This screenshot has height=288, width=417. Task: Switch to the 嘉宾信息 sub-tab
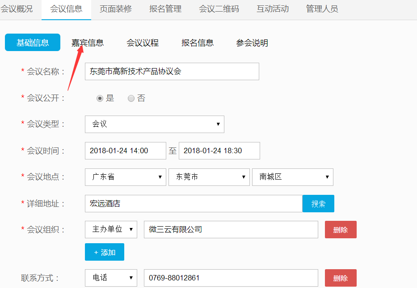click(88, 43)
